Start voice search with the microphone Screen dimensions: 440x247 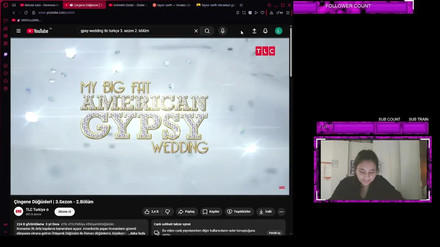point(223,31)
